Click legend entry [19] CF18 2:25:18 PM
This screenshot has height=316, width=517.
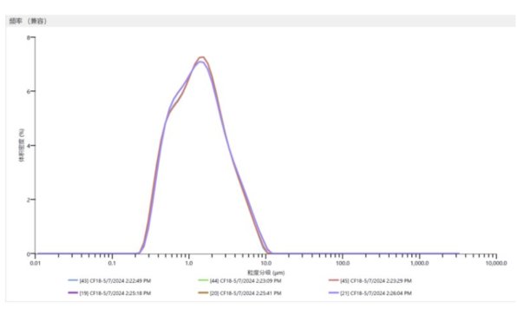(x=109, y=293)
